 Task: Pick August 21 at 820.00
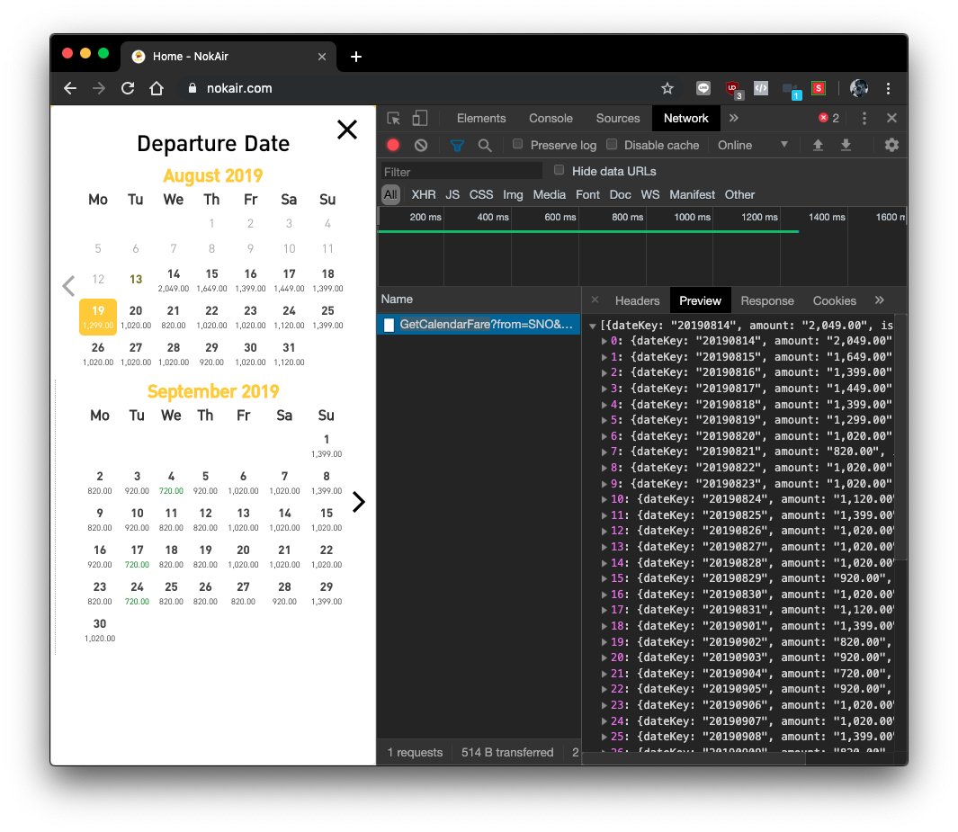coord(174,317)
